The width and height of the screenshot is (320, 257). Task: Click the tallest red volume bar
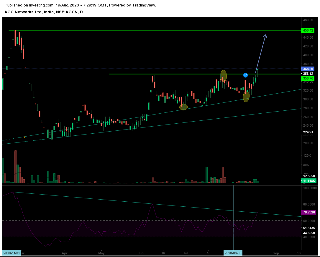coord(15,167)
